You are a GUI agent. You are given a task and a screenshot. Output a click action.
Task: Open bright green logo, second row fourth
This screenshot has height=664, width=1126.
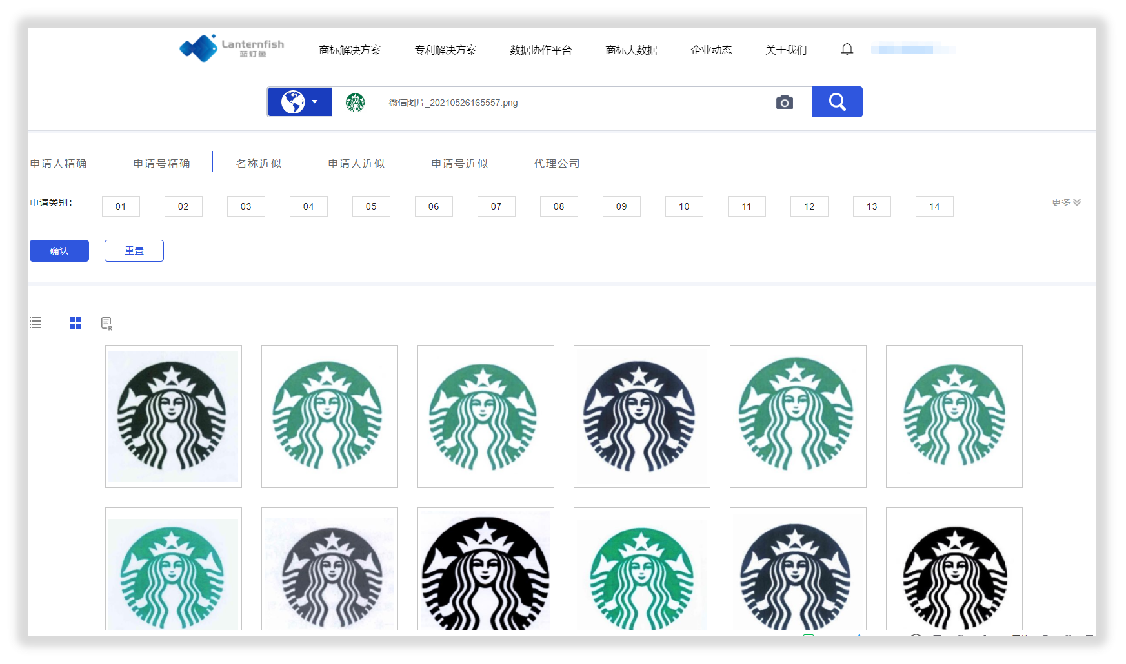coord(642,569)
